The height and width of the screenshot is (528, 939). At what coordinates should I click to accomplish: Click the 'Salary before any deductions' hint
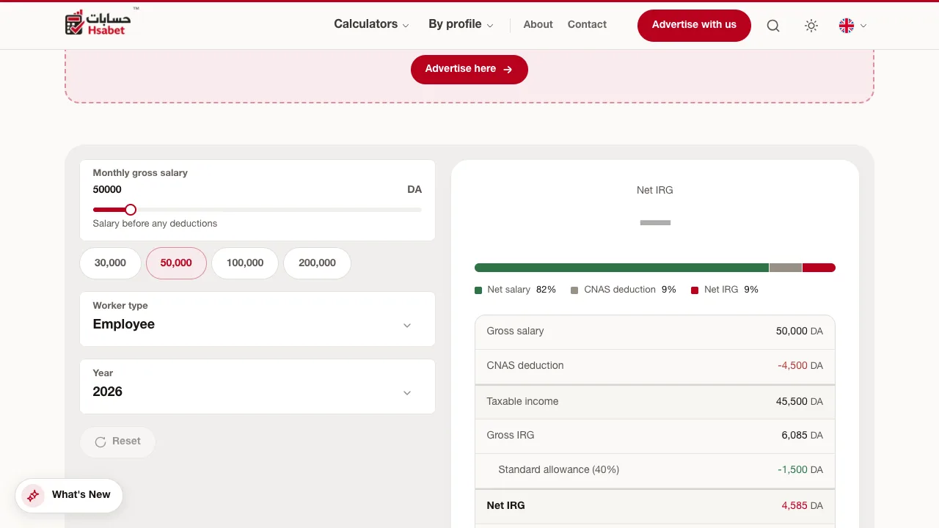tap(155, 224)
